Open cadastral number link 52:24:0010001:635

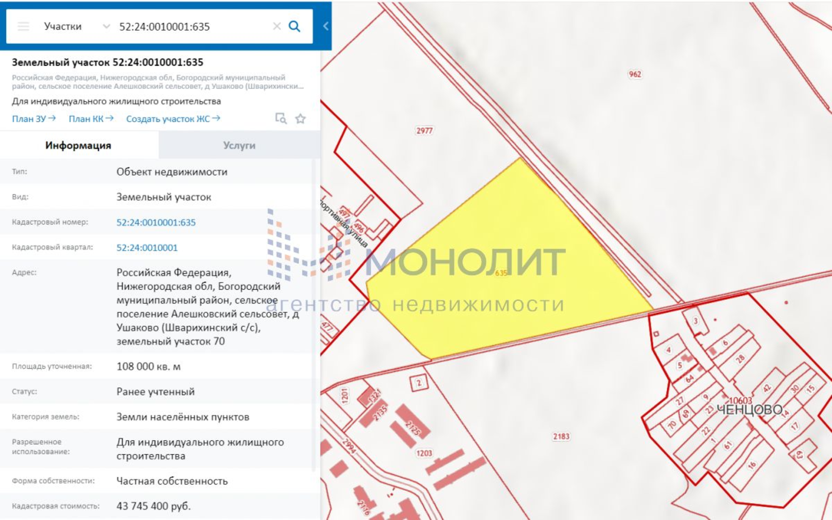[156, 223]
